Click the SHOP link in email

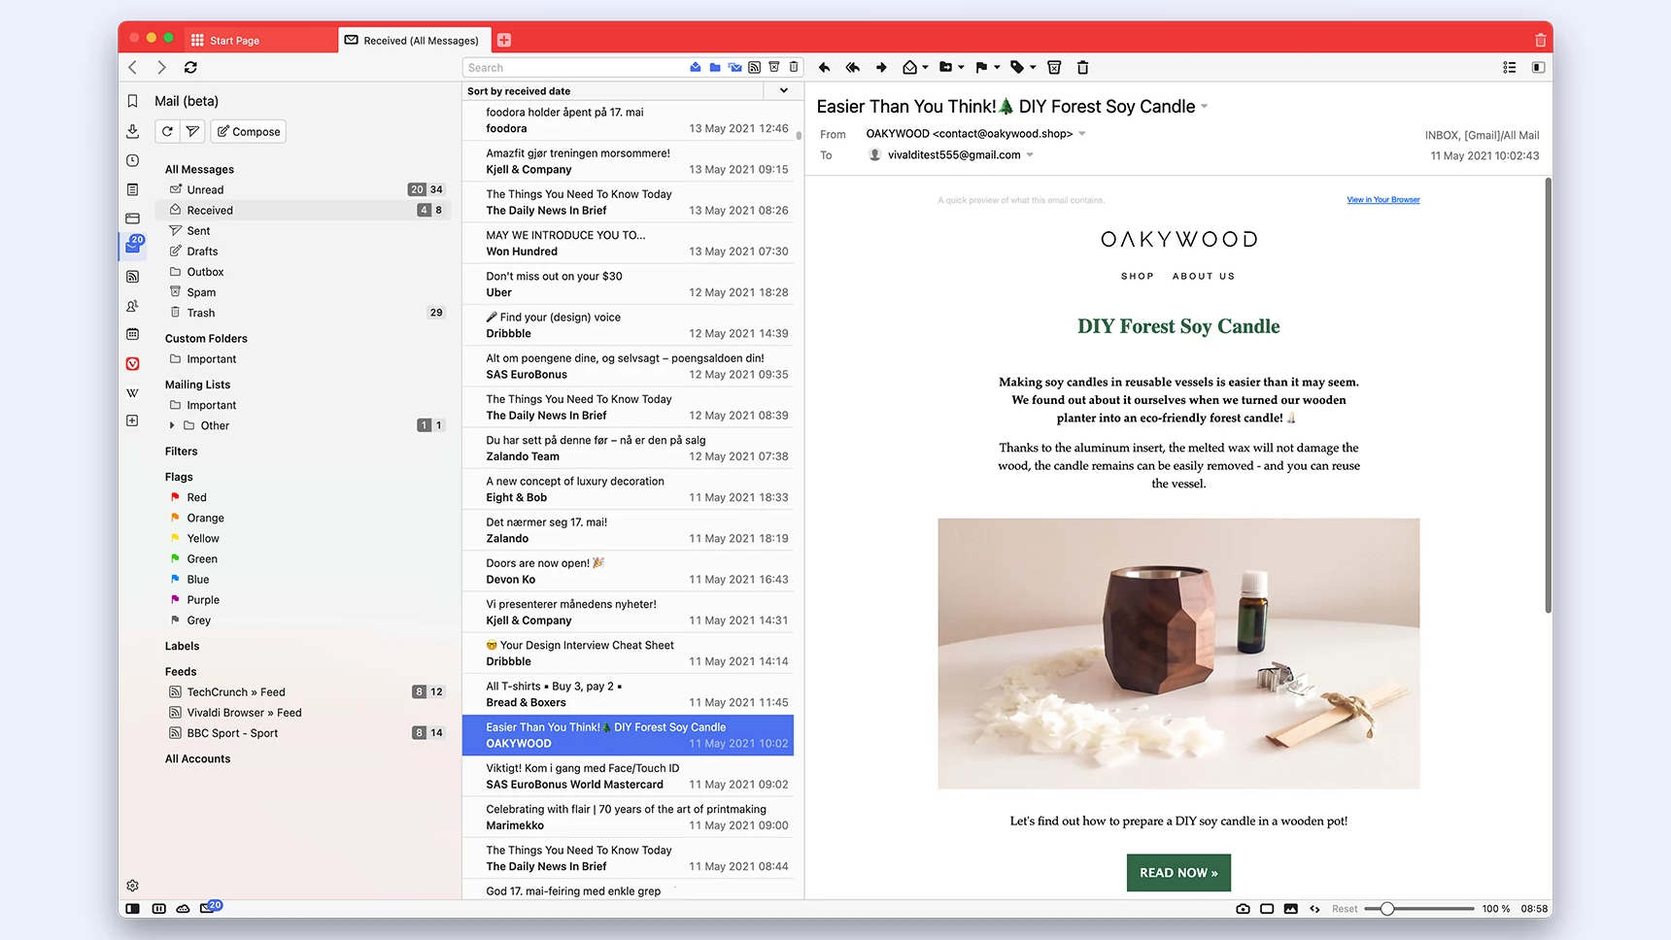tap(1138, 276)
